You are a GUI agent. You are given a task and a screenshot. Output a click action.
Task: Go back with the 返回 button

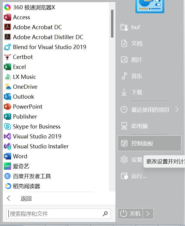point(26,199)
